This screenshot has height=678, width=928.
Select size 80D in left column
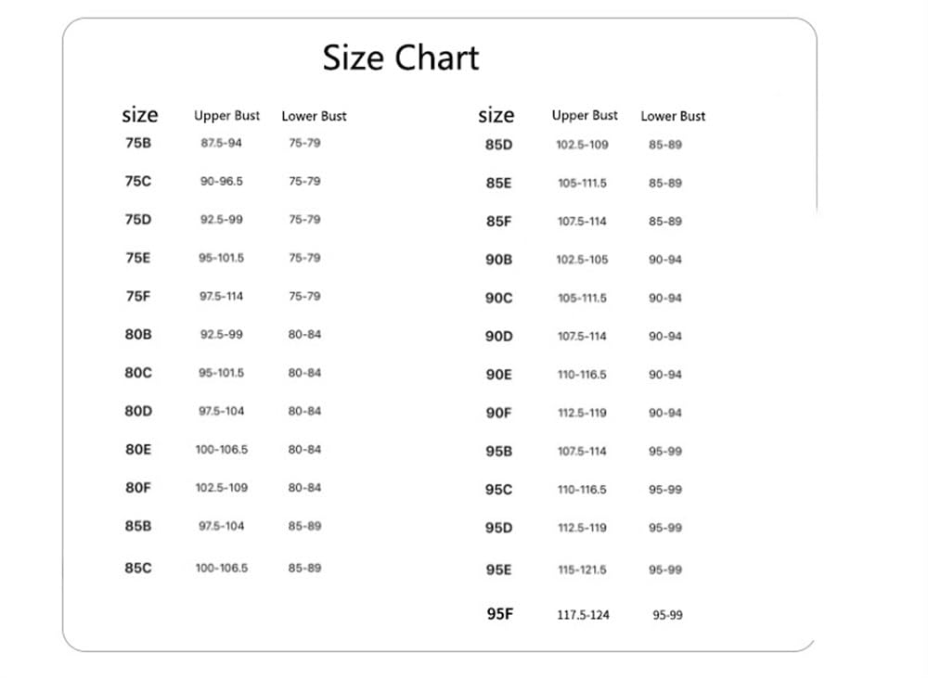coord(138,411)
